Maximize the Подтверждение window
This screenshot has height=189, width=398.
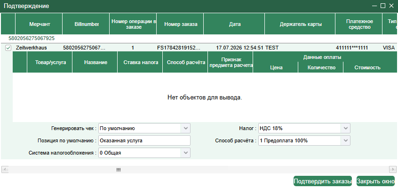383,6
